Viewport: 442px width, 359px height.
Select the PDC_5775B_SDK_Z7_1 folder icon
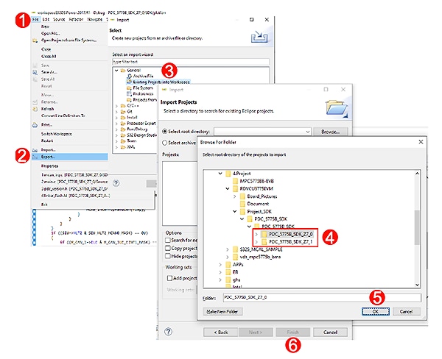coord(264,241)
